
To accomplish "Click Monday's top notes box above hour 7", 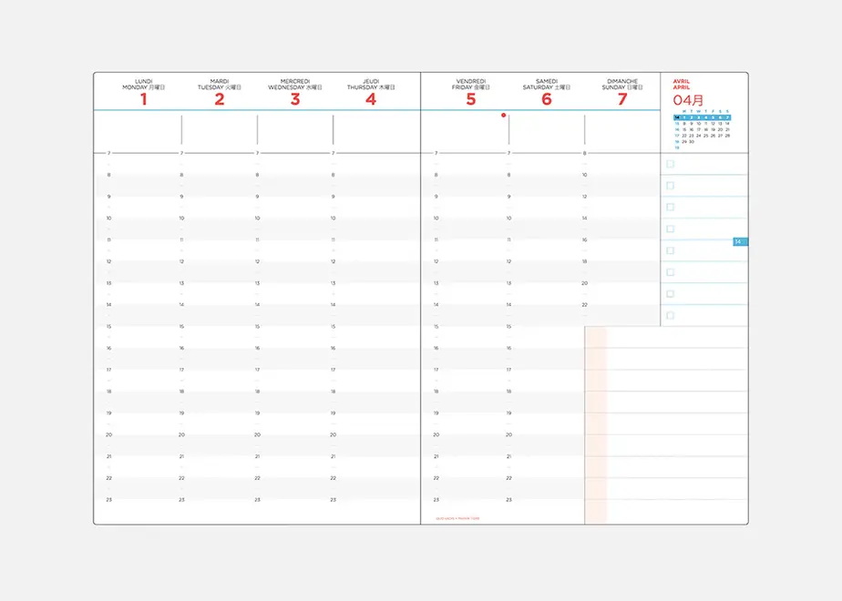I will point(138,130).
